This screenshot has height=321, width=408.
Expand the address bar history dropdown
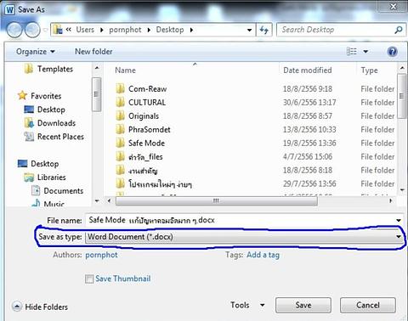(249, 30)
